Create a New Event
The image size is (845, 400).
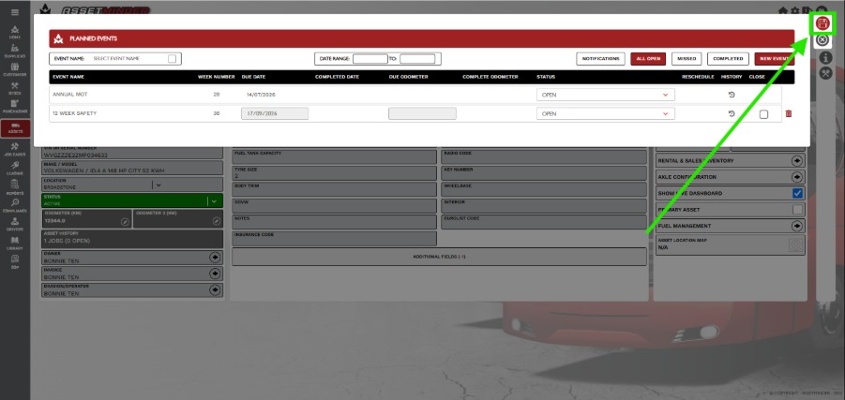click(x=775, y=59)
